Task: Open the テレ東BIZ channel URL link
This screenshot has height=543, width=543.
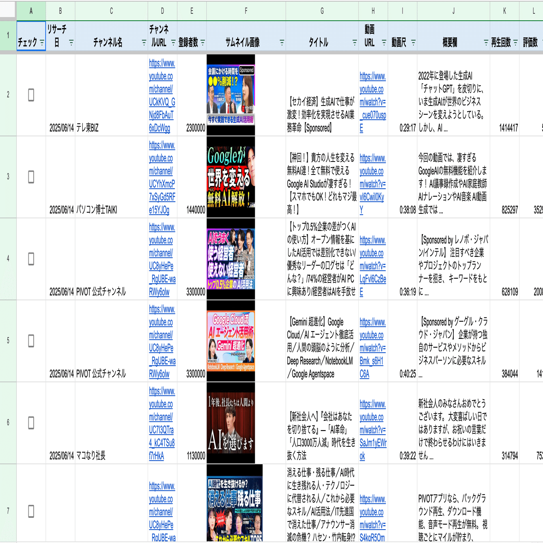Action: [162, 95]
